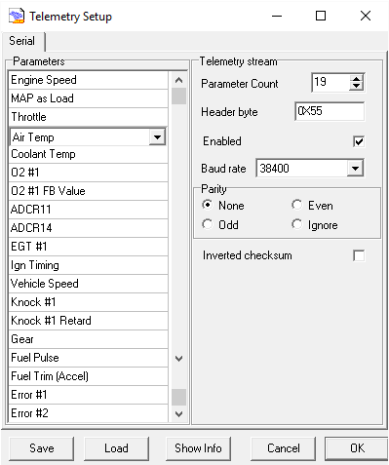389x465 pixels.
Task: Maximize the Telemetry Setup window
Action: (x=321, y=16)
